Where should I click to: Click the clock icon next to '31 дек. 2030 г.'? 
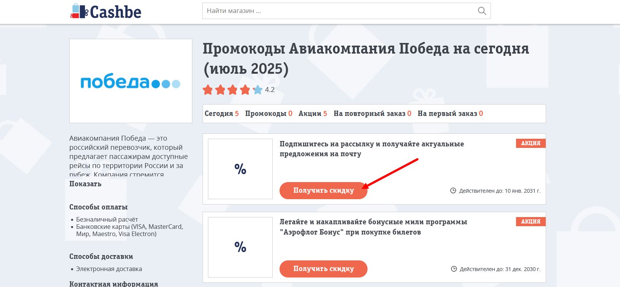(x=454, y=269)
